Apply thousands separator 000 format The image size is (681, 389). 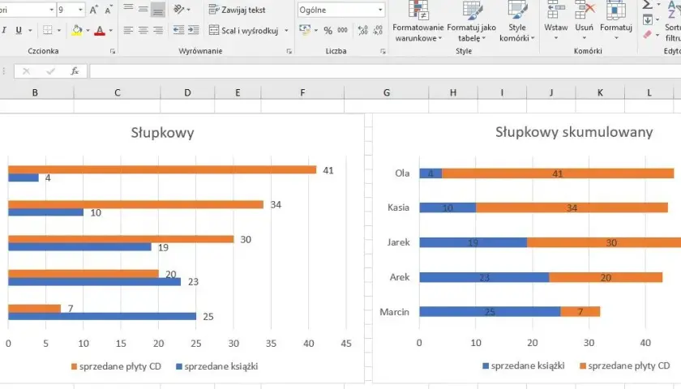(x=343, y=30)
